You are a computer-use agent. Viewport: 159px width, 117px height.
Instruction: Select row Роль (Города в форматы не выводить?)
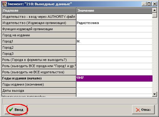click(39, 60)
